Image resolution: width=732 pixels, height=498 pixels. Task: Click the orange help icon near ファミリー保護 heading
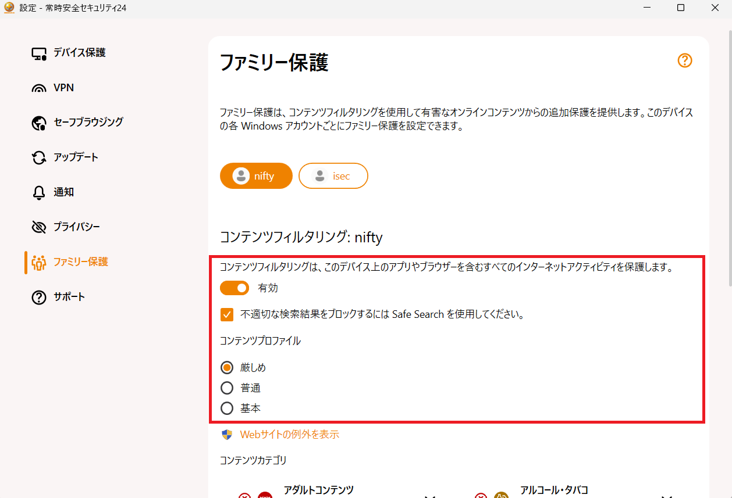(x=684, y=60)
